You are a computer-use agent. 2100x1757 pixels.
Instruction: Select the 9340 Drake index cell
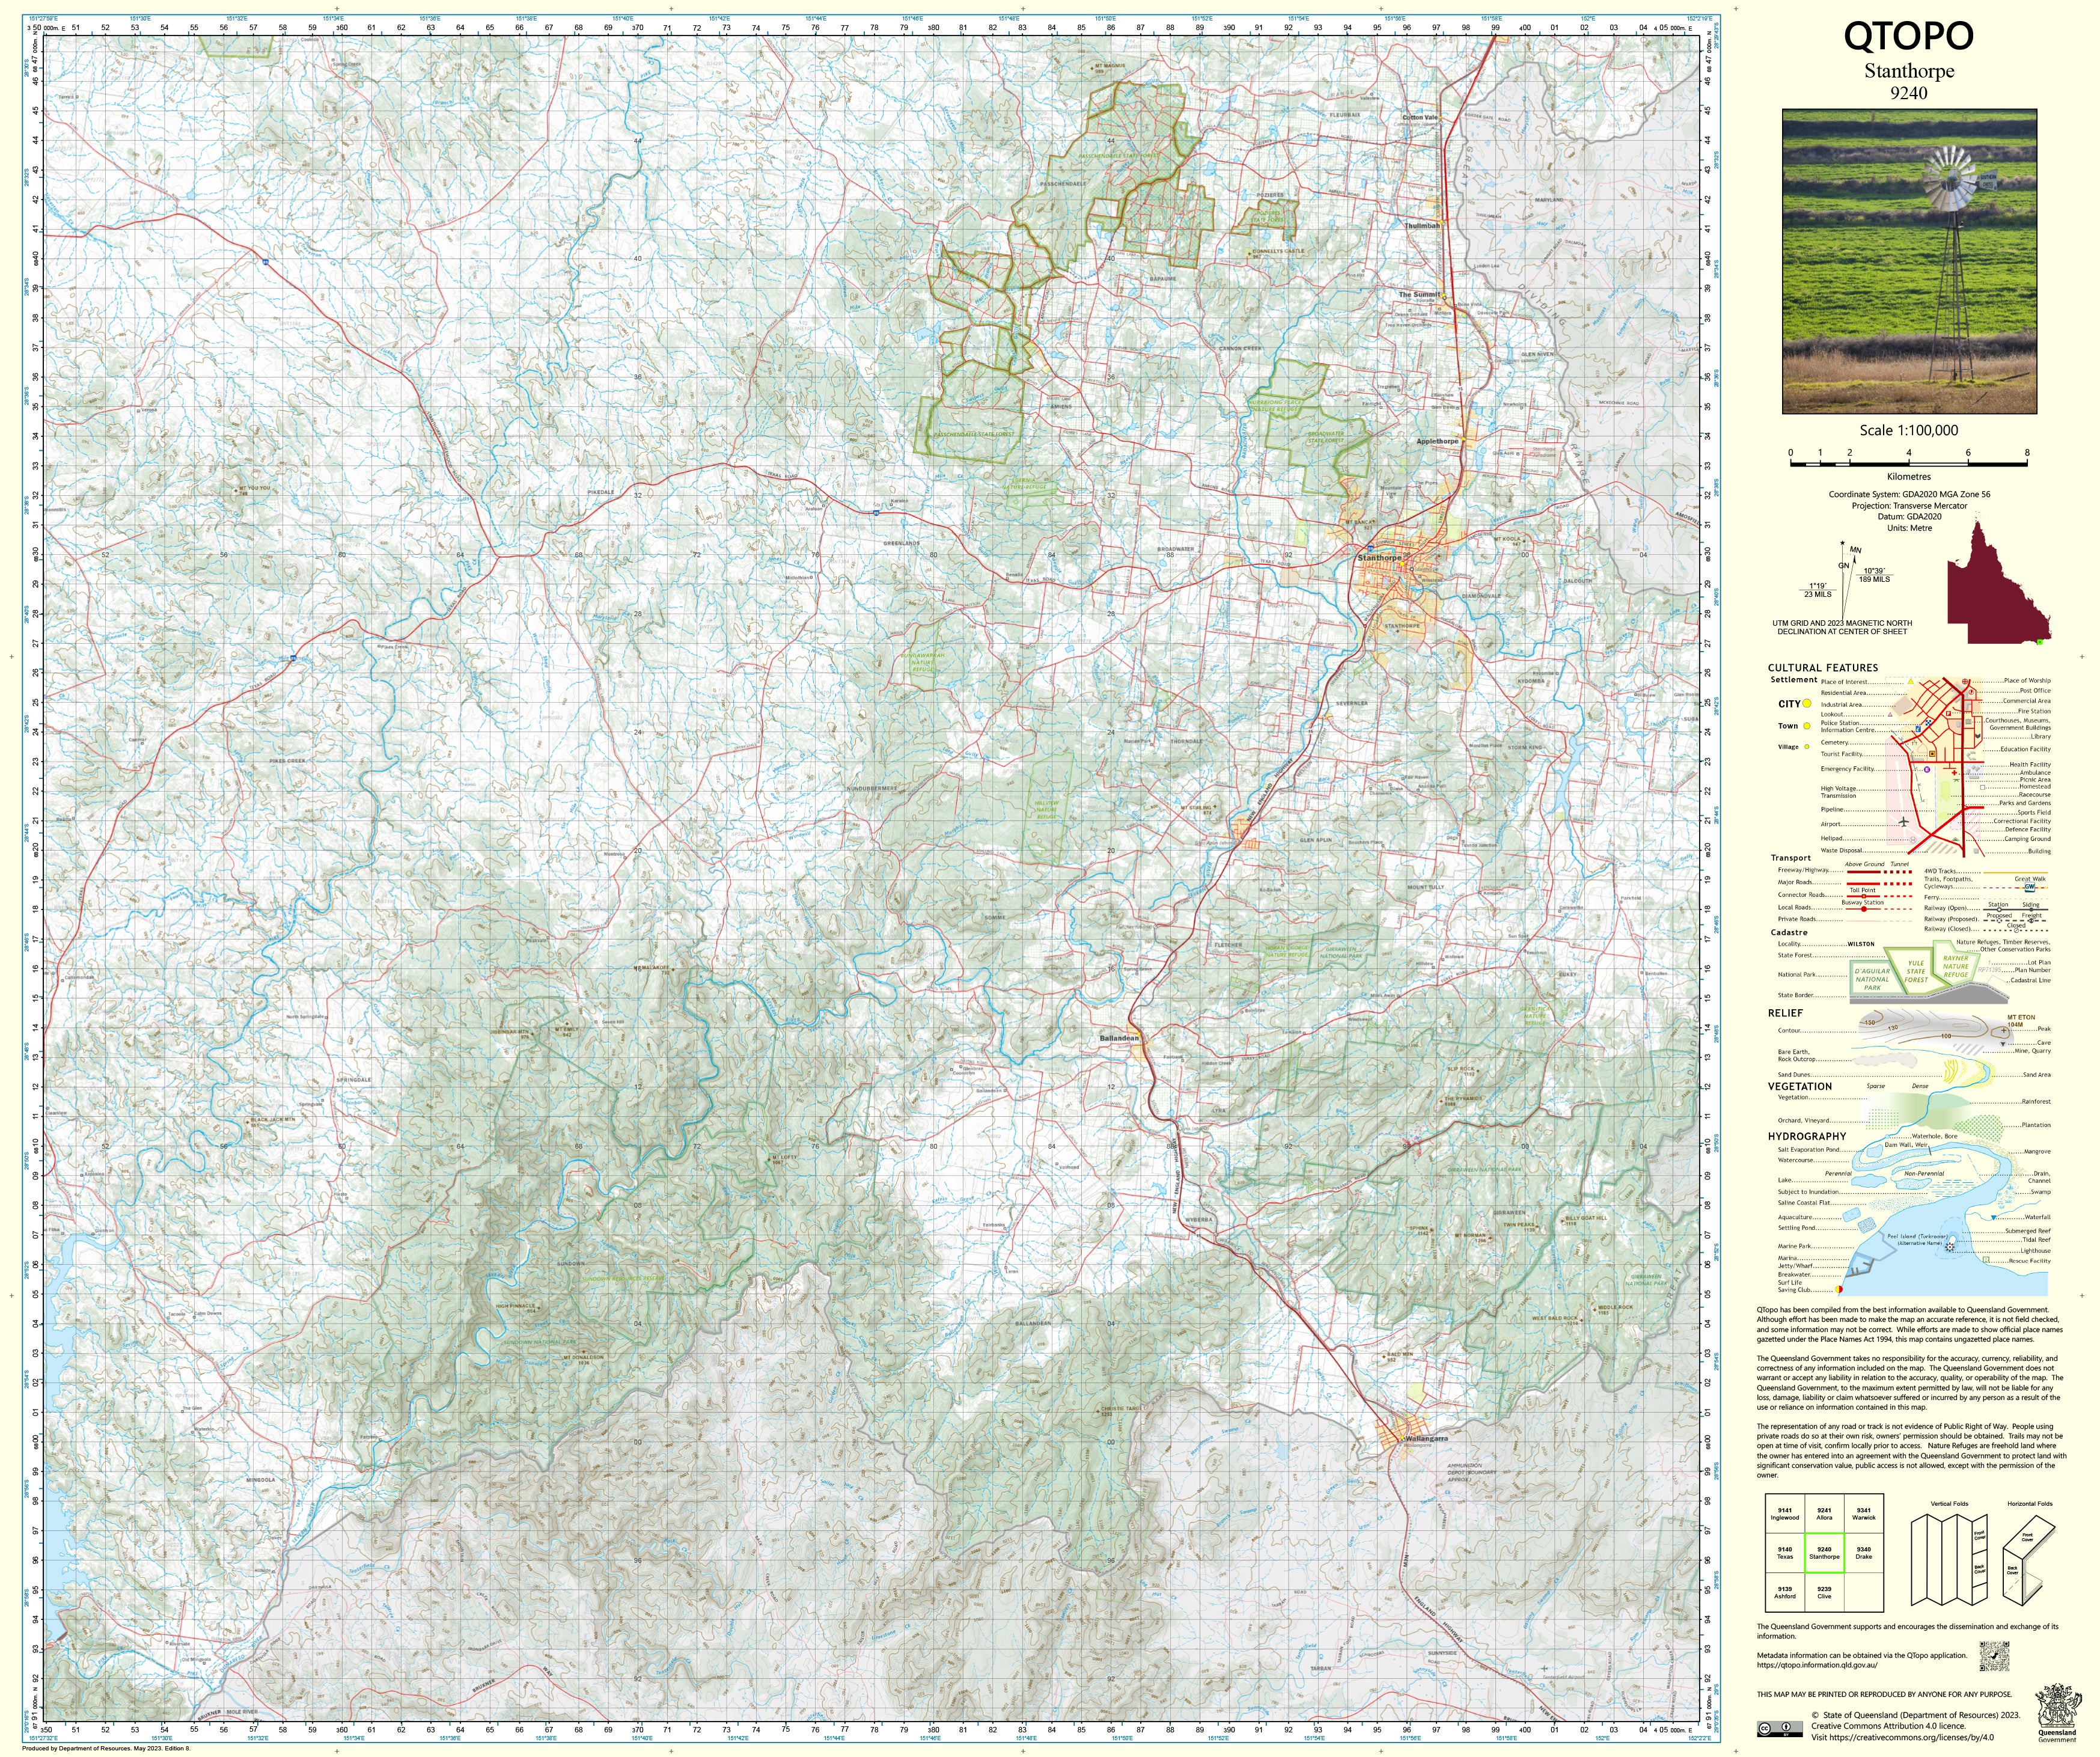[x=1863, y=1553]
